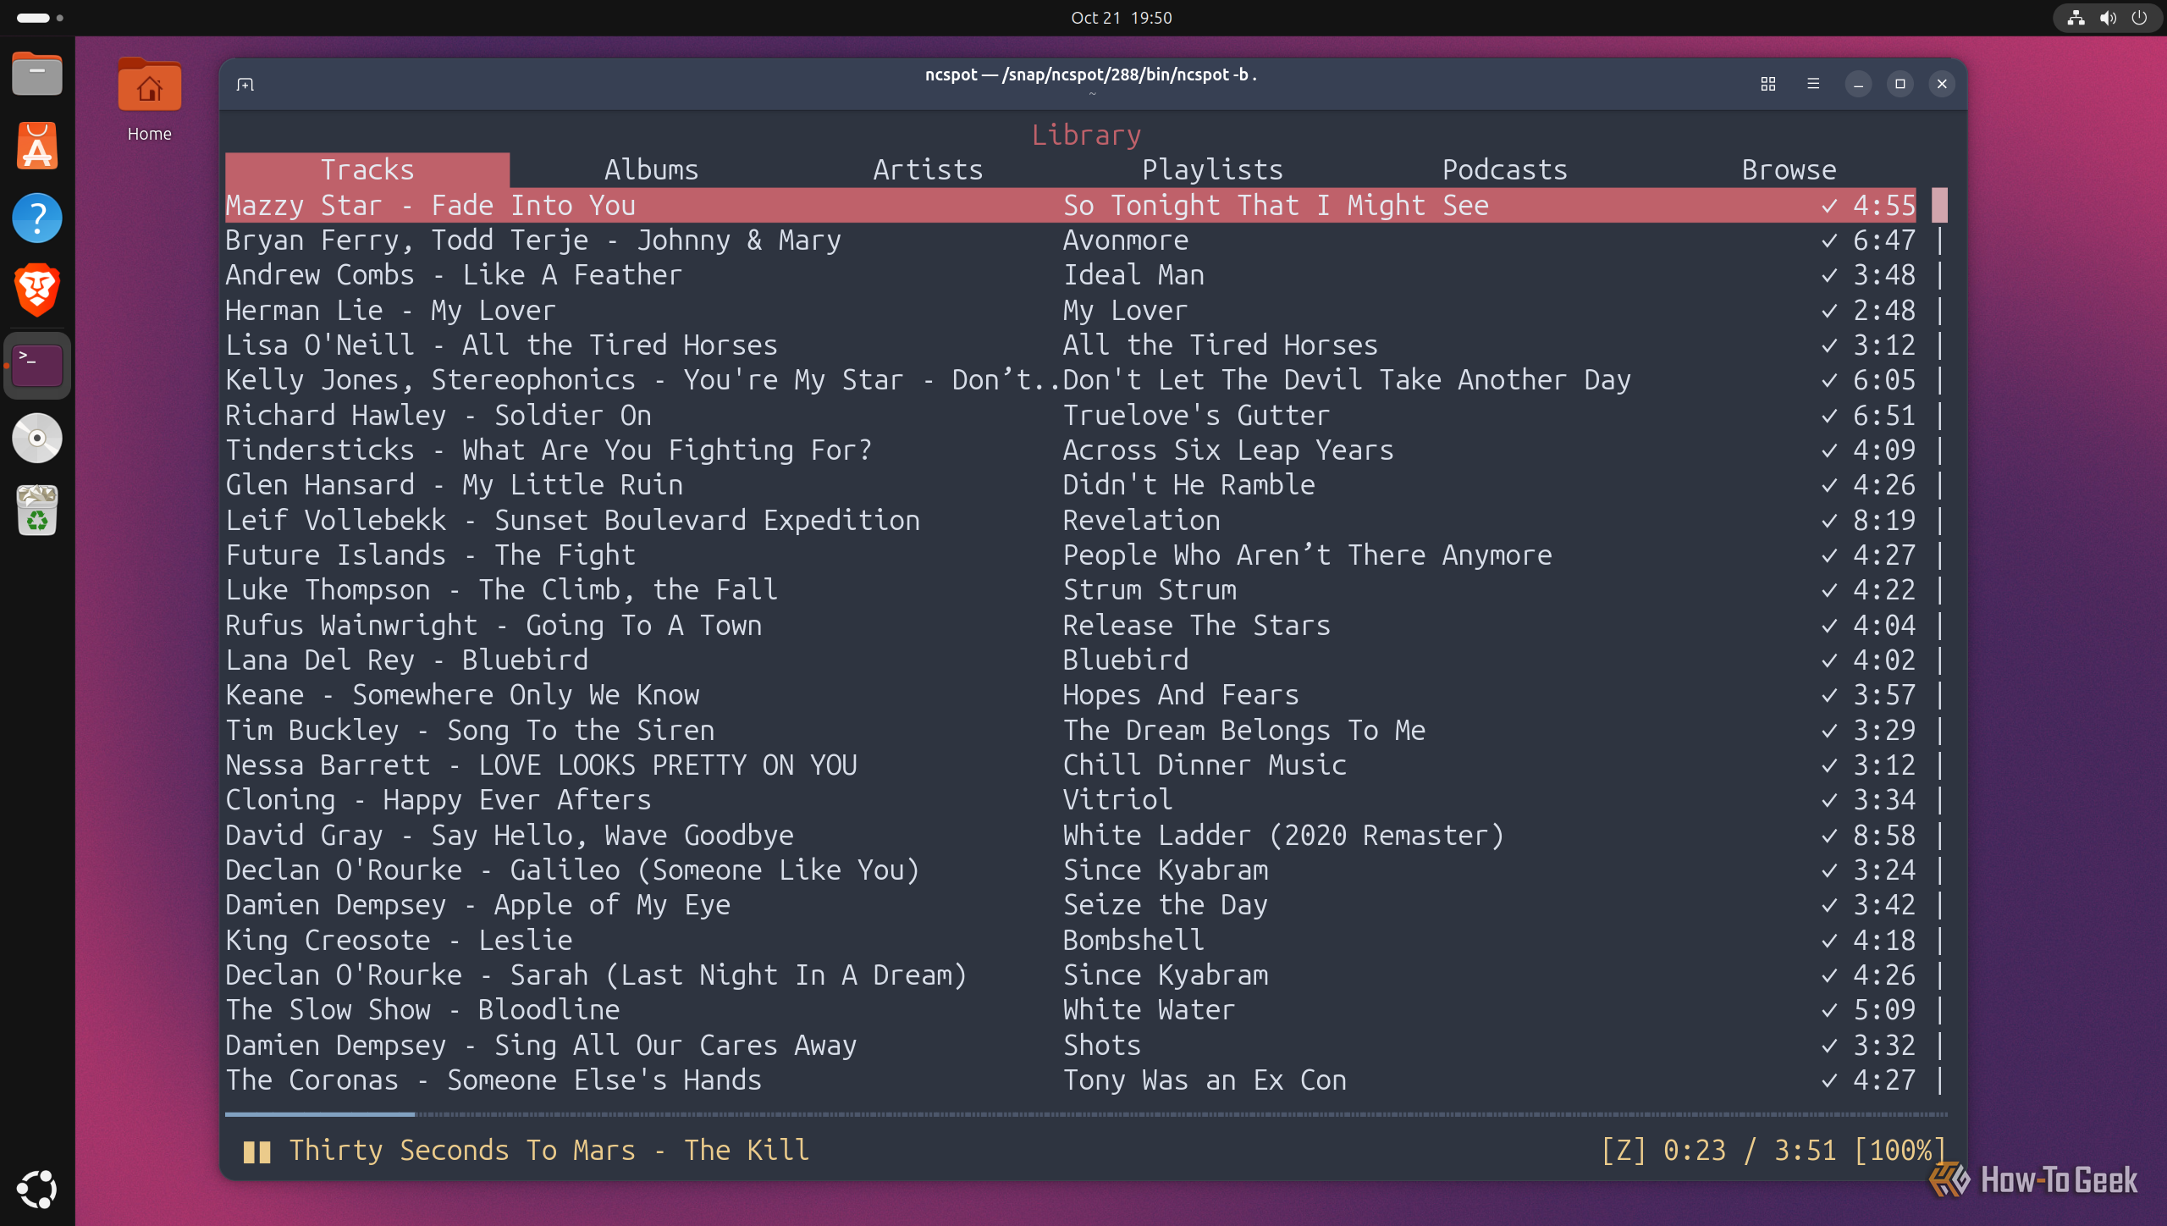The width and height of the screenshot is (2167, 1226).
Task: Switch to the Browse tab
Action: click(1789, 169)
